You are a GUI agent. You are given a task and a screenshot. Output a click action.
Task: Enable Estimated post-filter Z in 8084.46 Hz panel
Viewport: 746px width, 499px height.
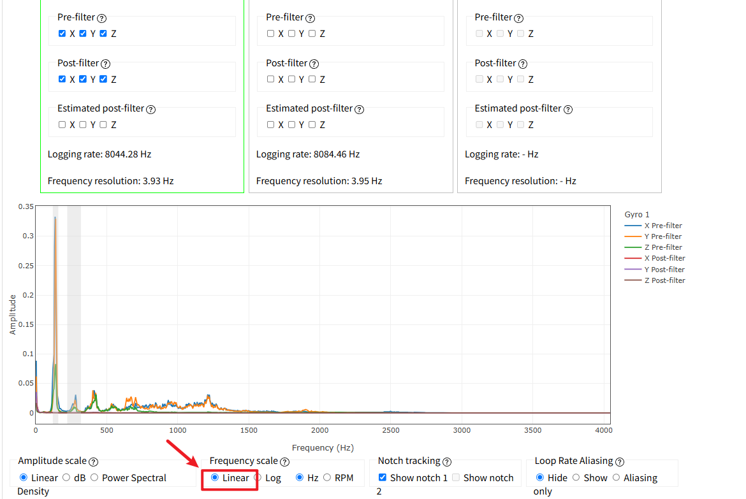pos(312,125)
